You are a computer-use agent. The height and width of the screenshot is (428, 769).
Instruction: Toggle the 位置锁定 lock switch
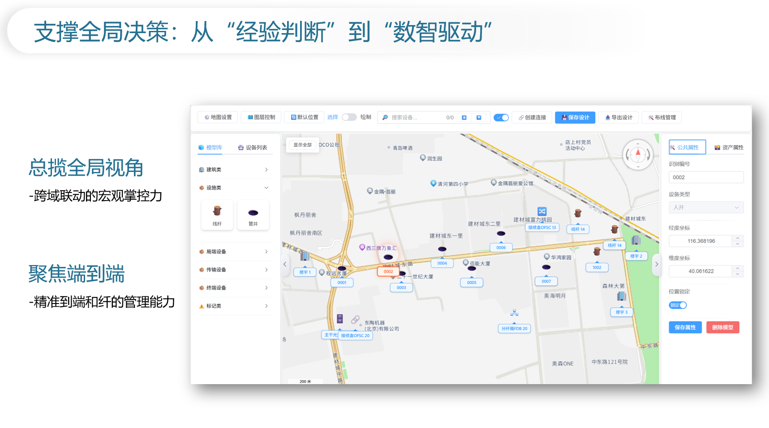(x=678, y=305)
